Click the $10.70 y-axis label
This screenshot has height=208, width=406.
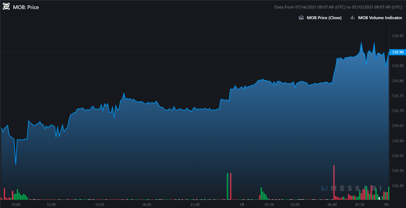pos(398,111)
